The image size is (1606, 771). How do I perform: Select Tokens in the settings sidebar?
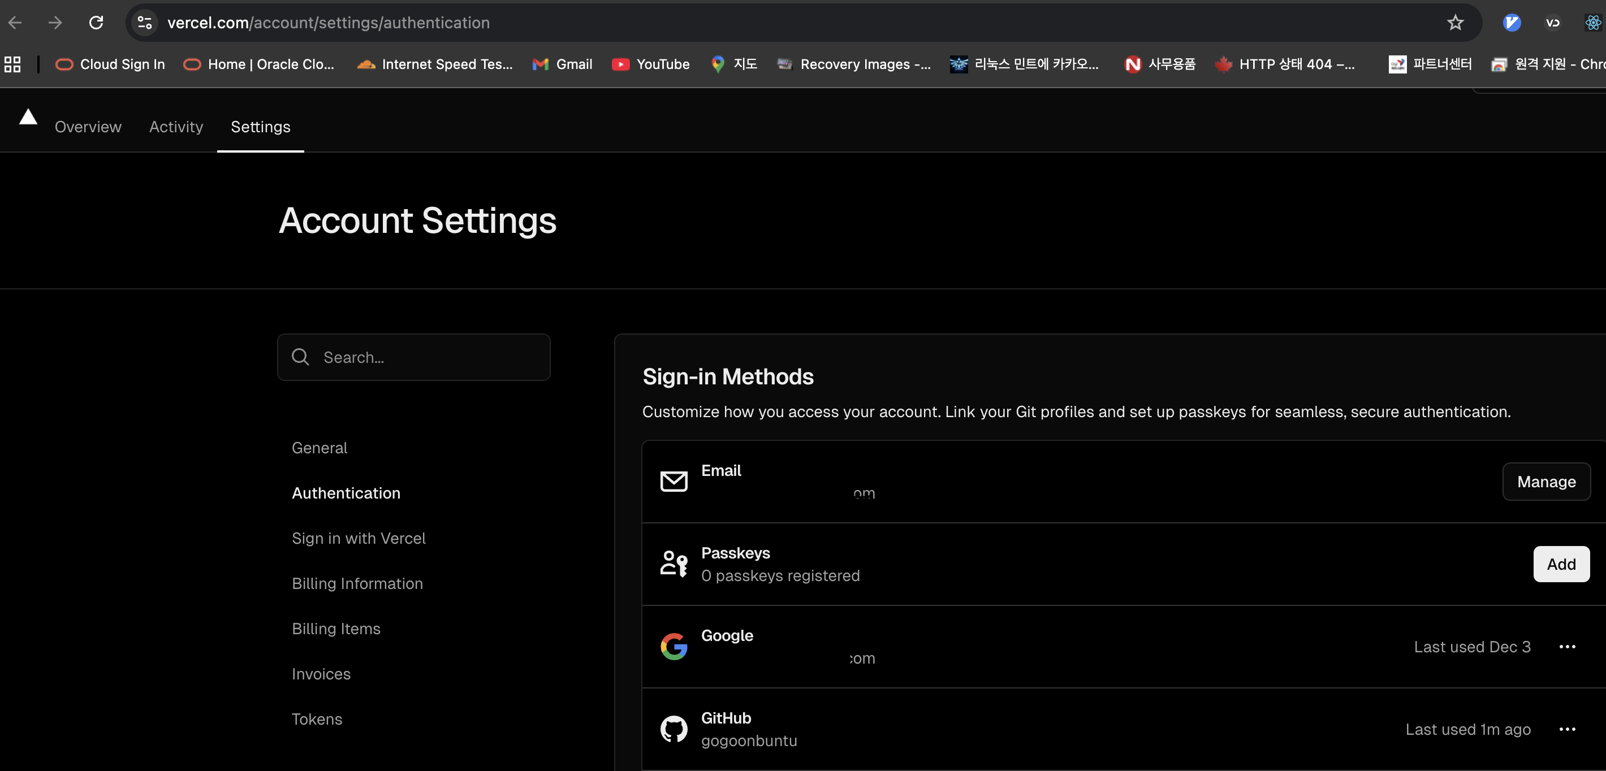coord(317,719)
